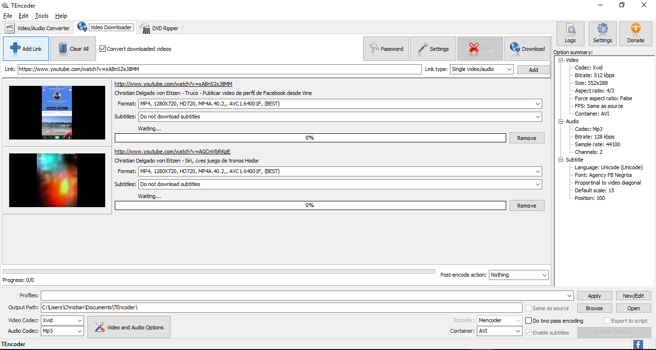Click the Apply profile button
This screenshot has width=656, height=350.
point(595,296)
